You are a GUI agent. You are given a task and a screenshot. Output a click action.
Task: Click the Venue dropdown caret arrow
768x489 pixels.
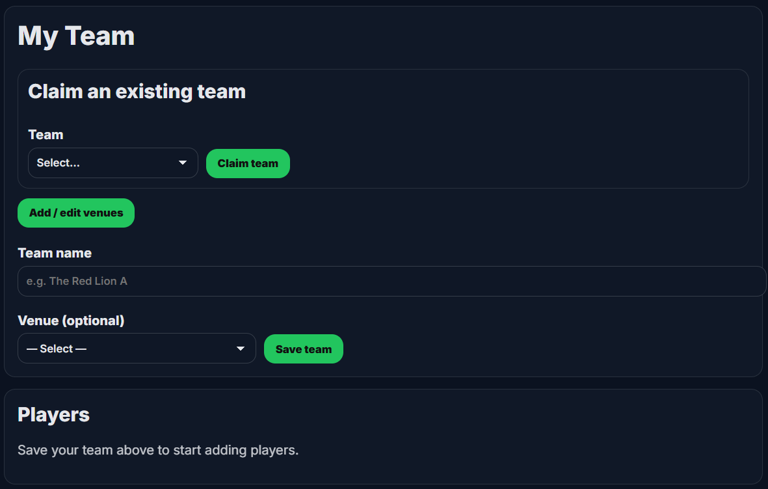241,349
